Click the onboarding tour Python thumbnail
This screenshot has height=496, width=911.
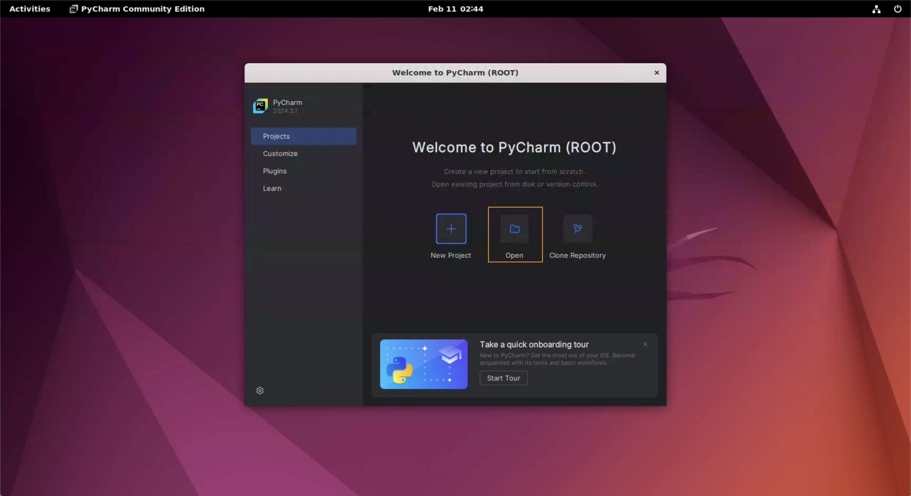coord(424,364)
